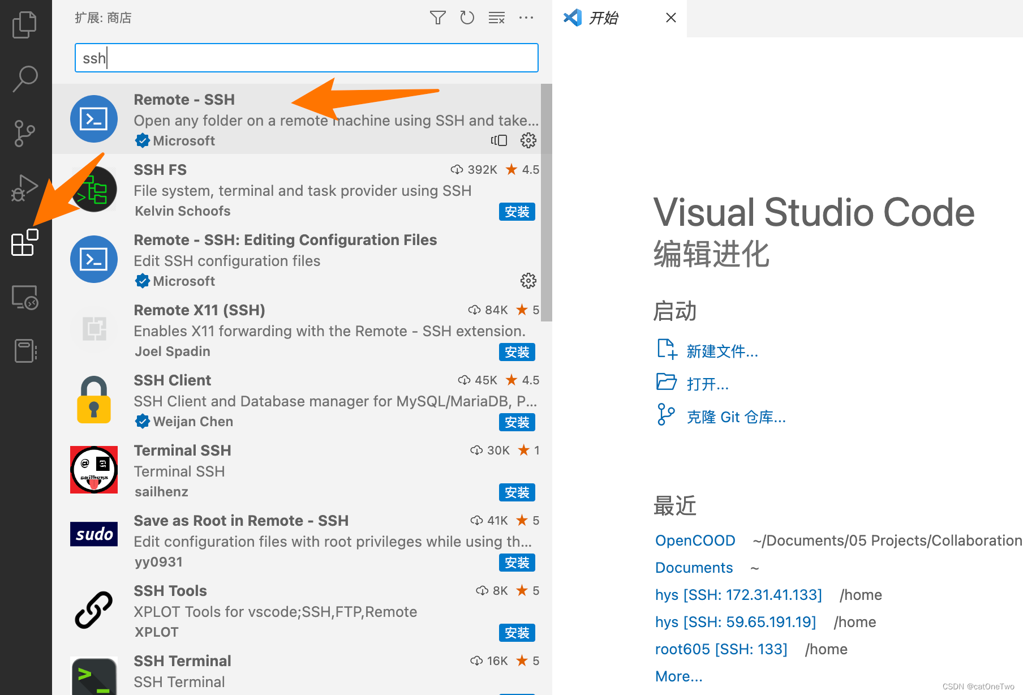Filter extensions with the funnel icon
The image size is (1023, 695).
437,18
